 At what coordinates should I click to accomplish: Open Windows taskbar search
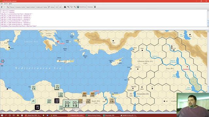[6, 115]
